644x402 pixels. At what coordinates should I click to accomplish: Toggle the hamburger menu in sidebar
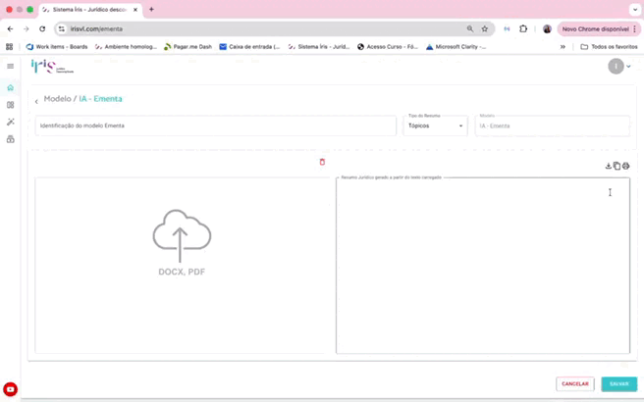[11, 67]
